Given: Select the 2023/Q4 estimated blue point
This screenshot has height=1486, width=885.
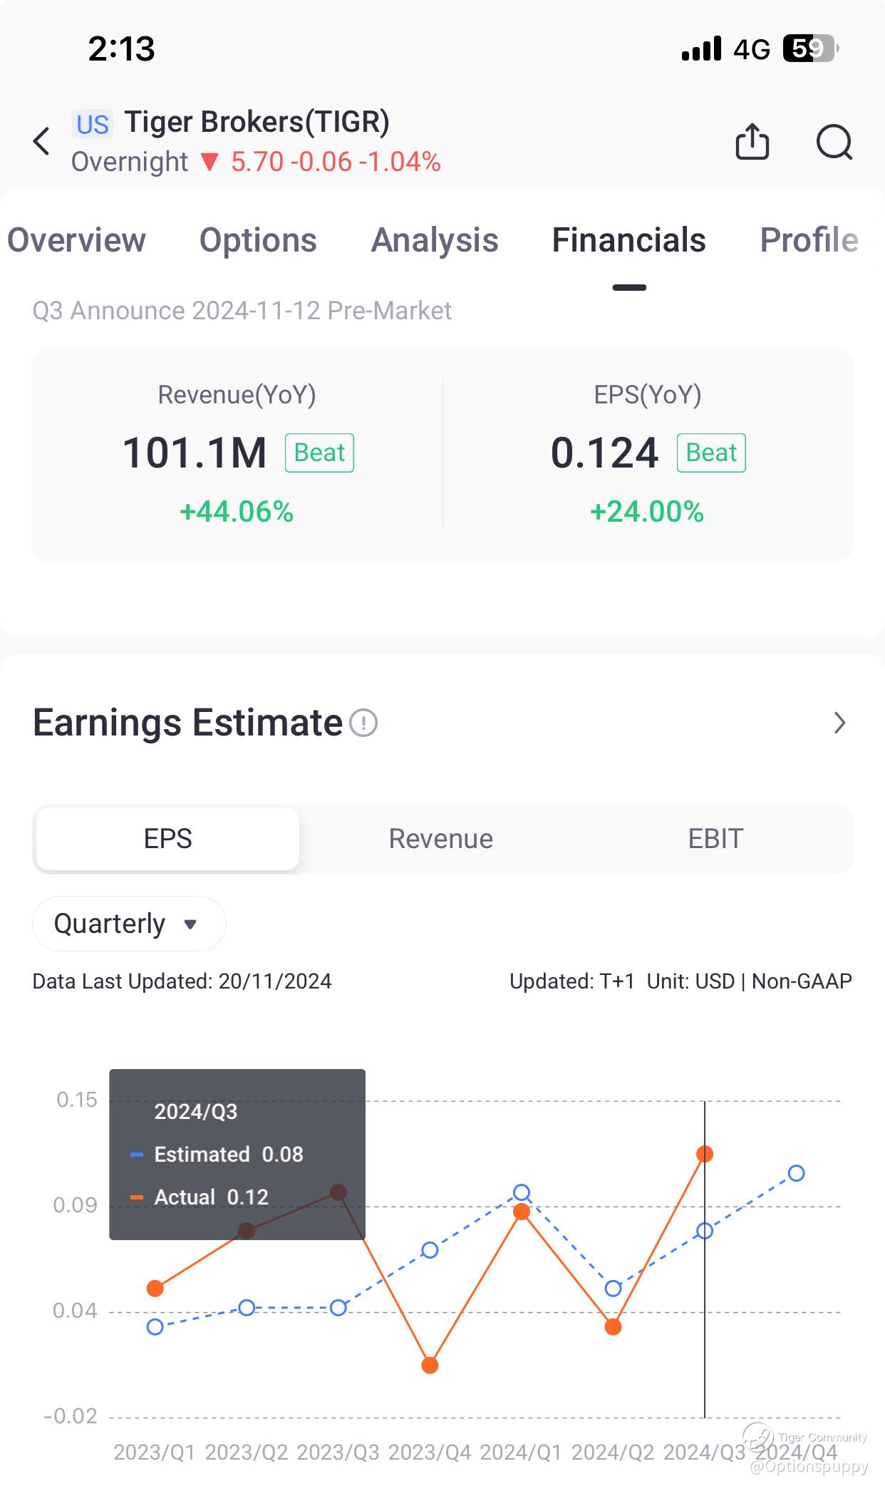Looking at the screenshot, I should (x=430, y=1250).
